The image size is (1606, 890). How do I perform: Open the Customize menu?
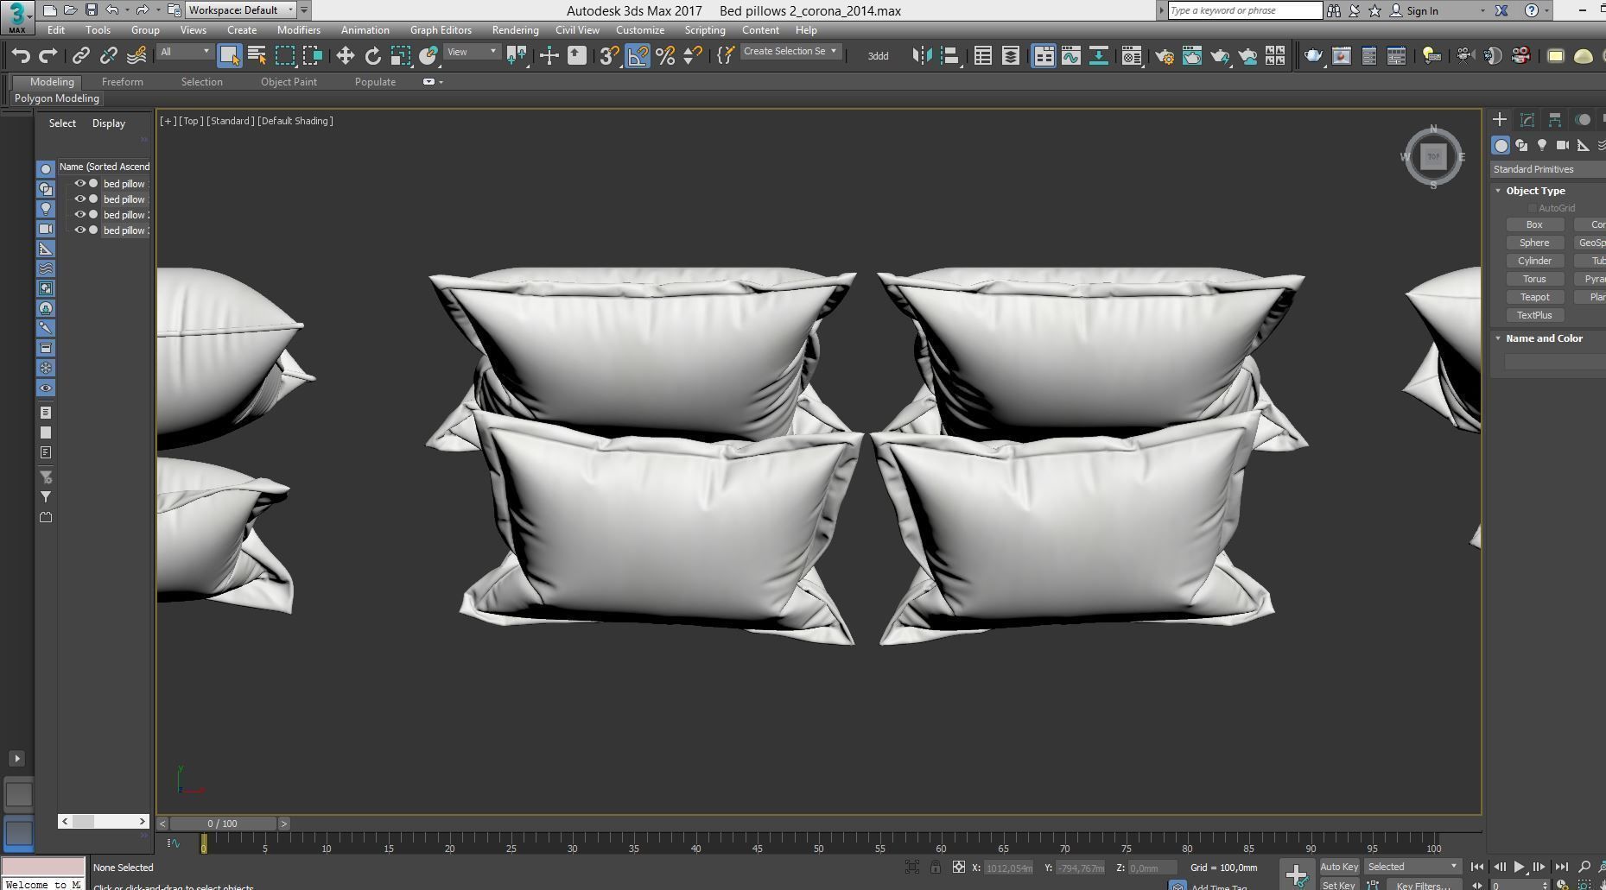click(640, 30)
